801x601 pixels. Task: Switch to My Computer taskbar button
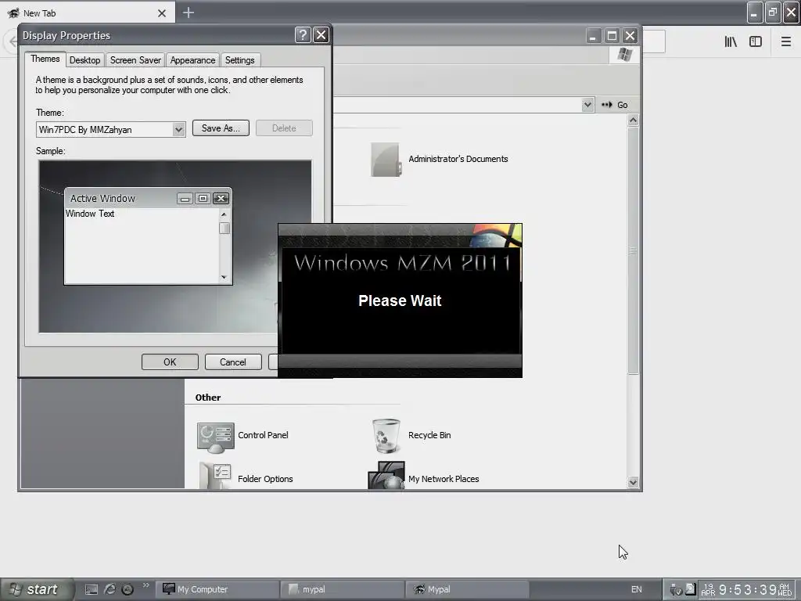pos(217,589)
